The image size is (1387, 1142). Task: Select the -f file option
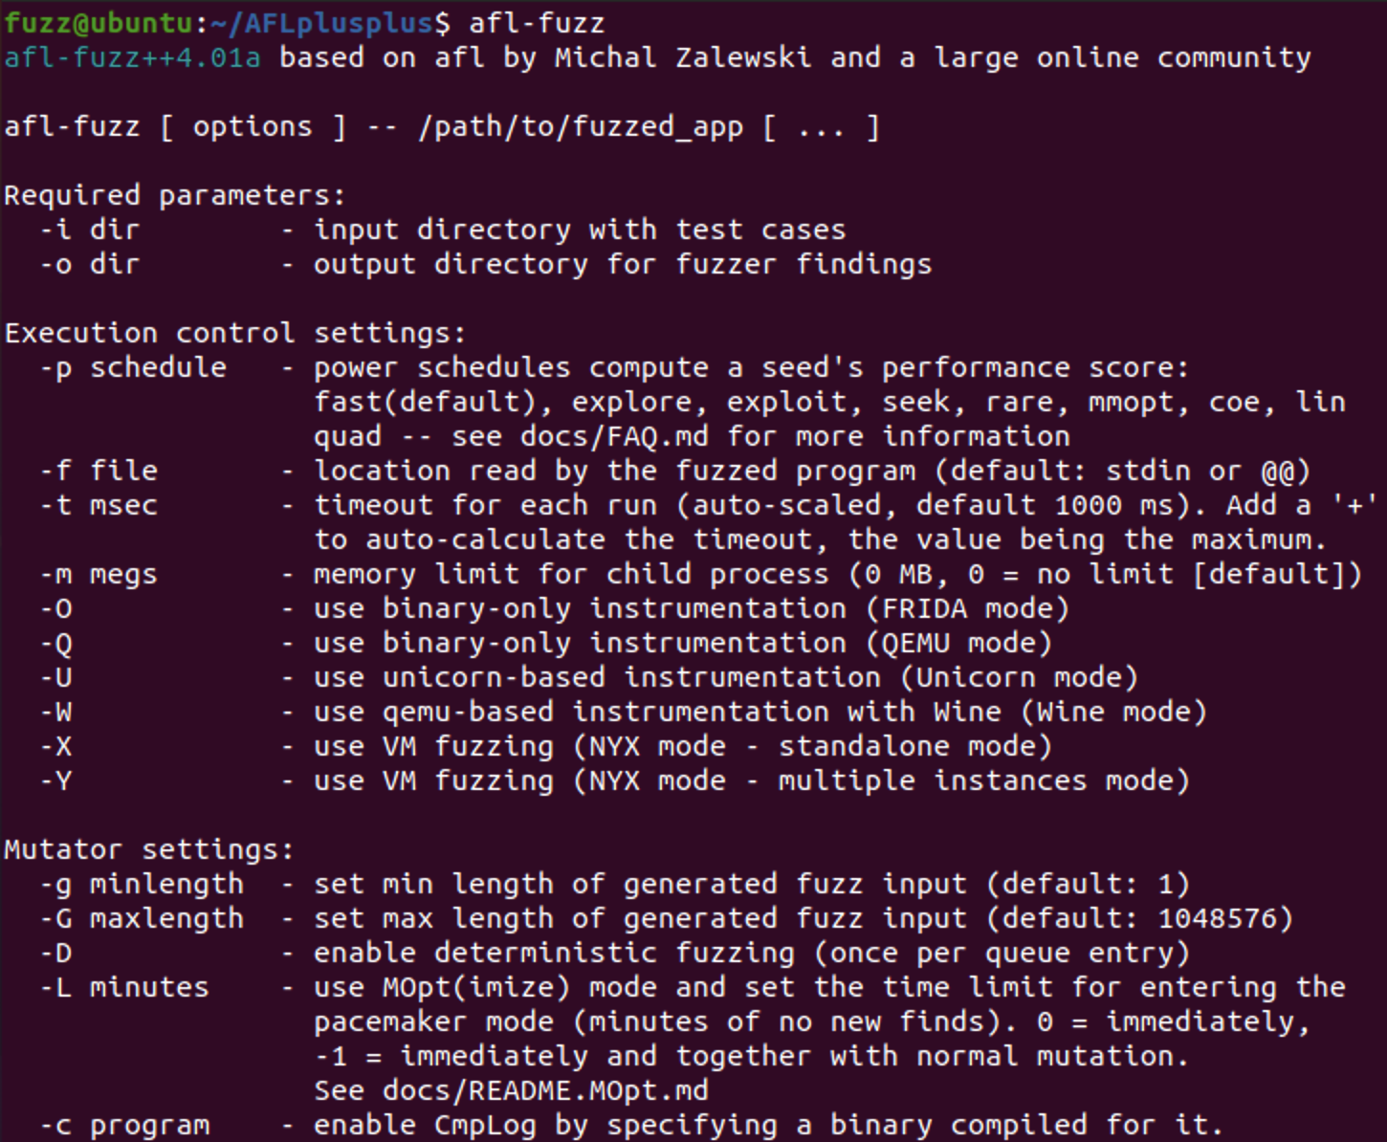[99, 472]
